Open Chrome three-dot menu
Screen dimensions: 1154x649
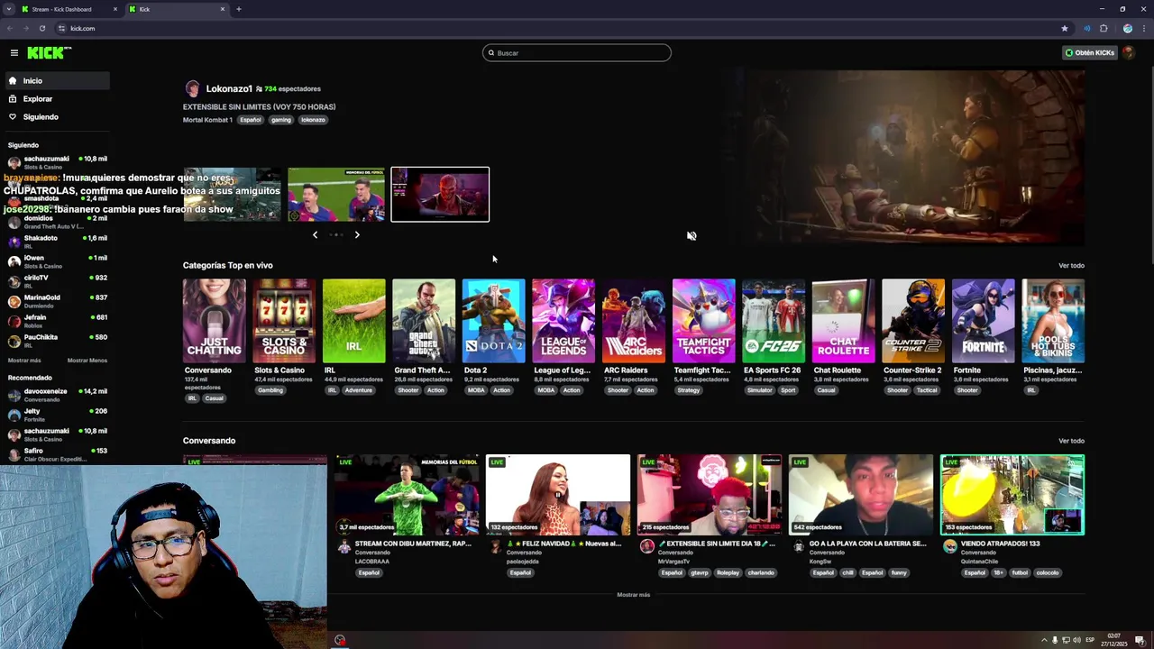pos(1142,28)
